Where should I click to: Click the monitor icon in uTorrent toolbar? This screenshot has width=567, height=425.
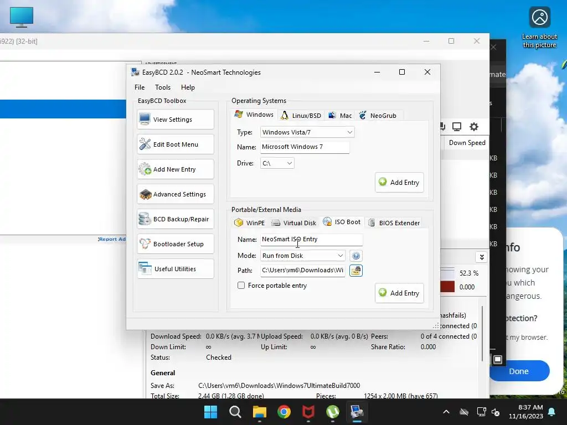pos(457,127)
